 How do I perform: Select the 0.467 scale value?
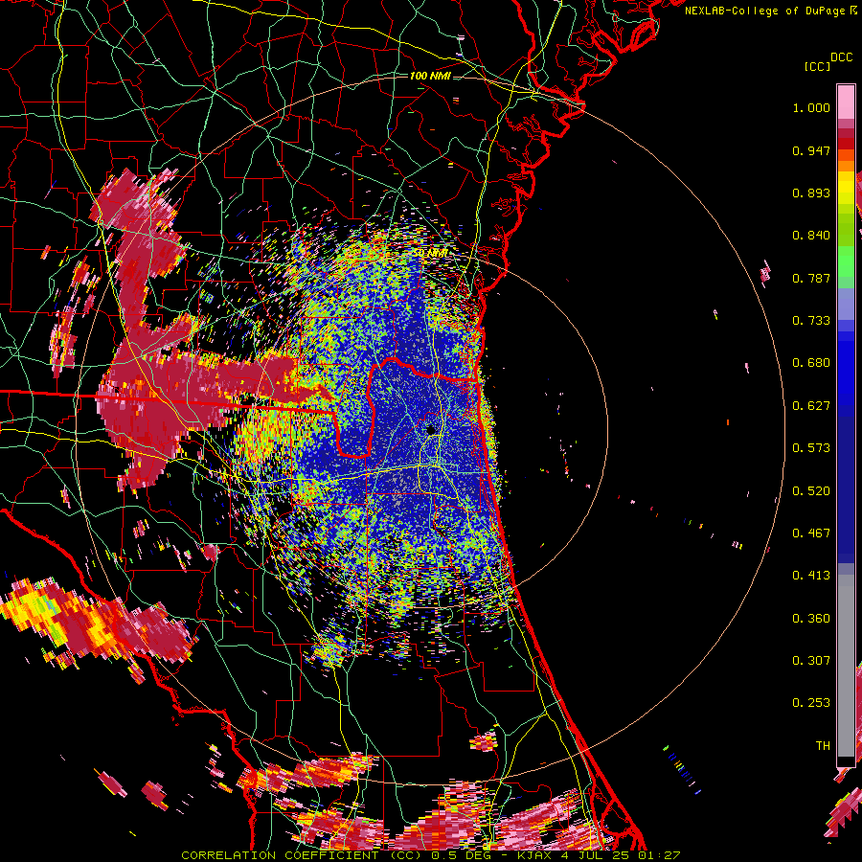pos(811,533)
